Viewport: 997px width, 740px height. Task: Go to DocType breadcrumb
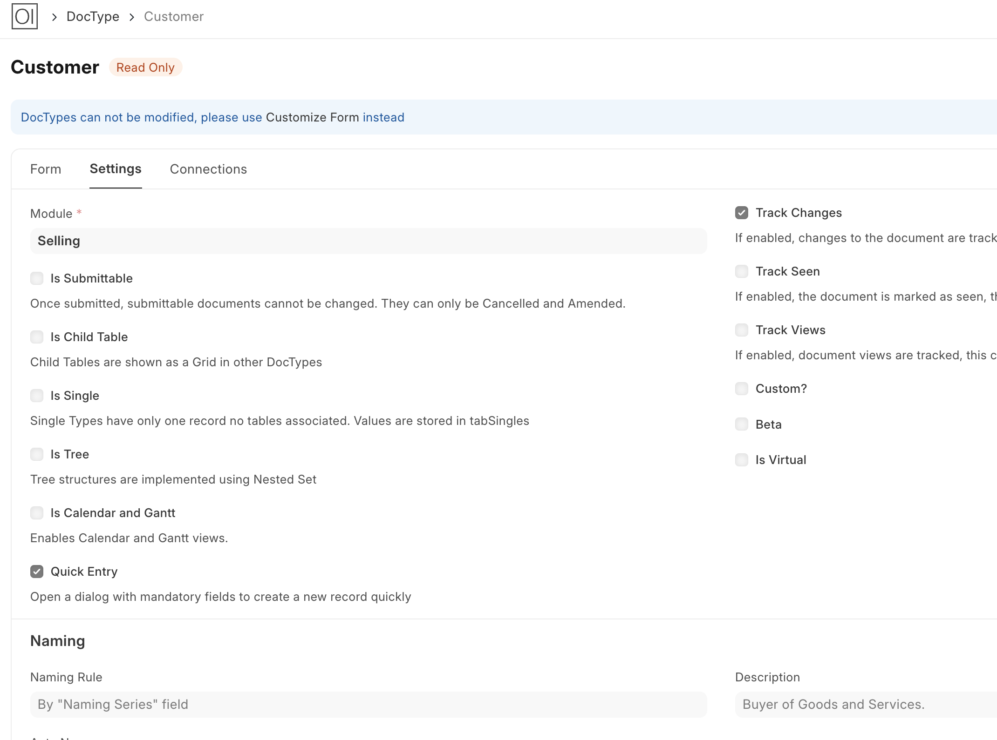pos(93,17)
